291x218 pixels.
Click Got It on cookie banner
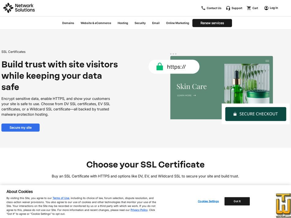237,201
